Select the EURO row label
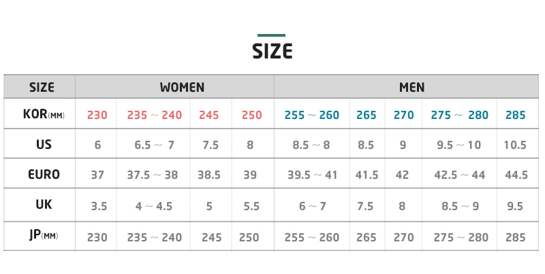 [x=44, y=175]
